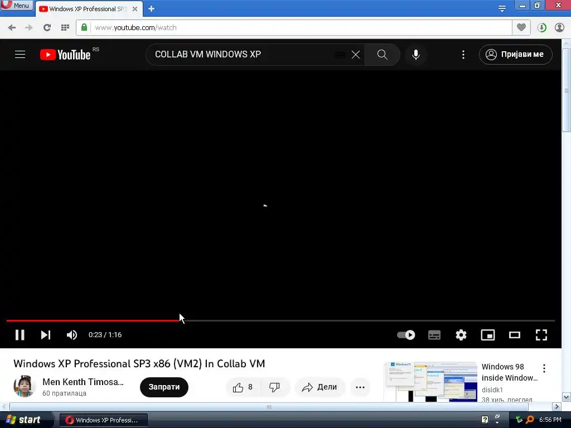
Task: Open the Opera tab menu icon
Action: click(x=502, y=8)
